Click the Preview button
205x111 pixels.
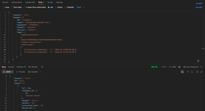(x=21, y=72)
